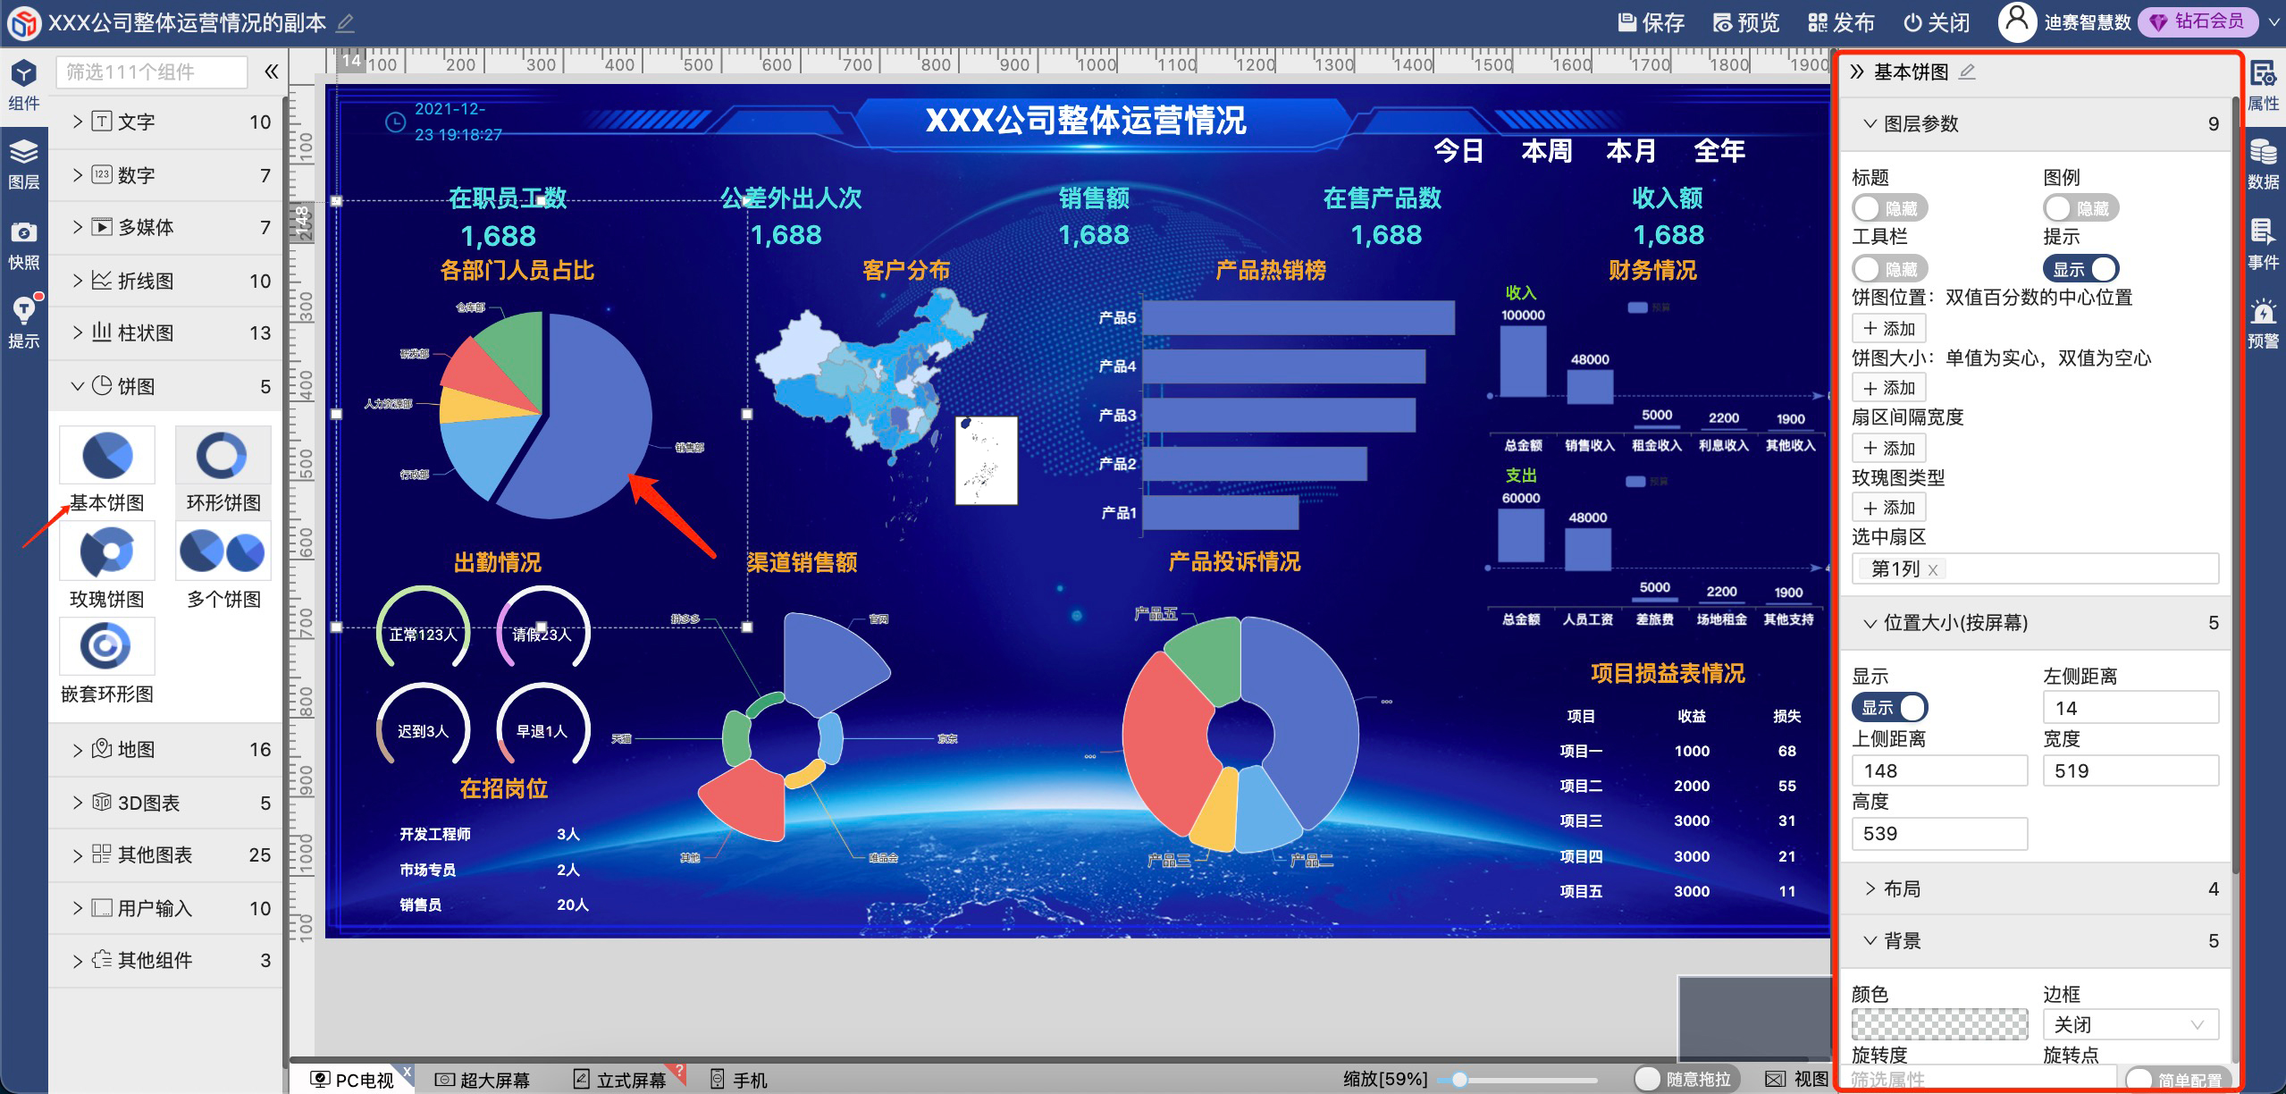
Task: Expand the 数字 component category
Action: (166, 175)
